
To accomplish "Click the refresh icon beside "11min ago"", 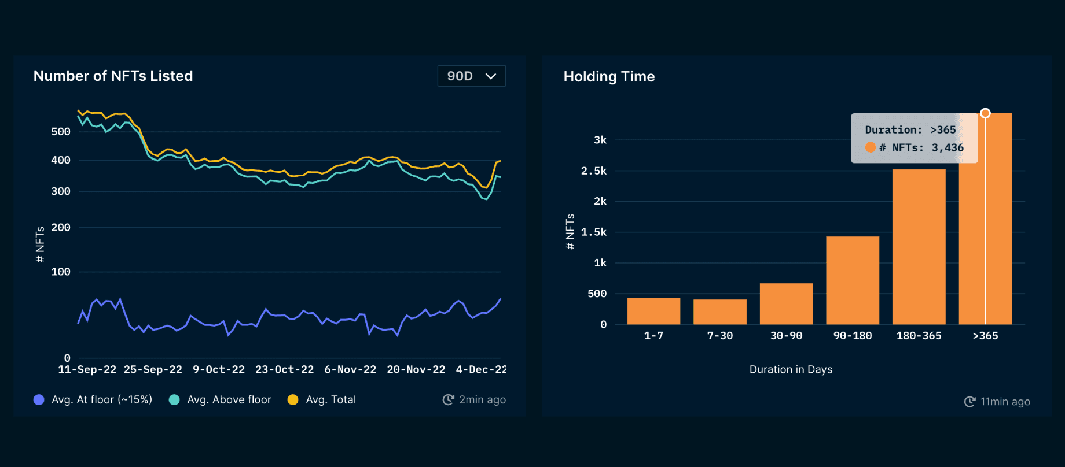I will pos(969,402).
